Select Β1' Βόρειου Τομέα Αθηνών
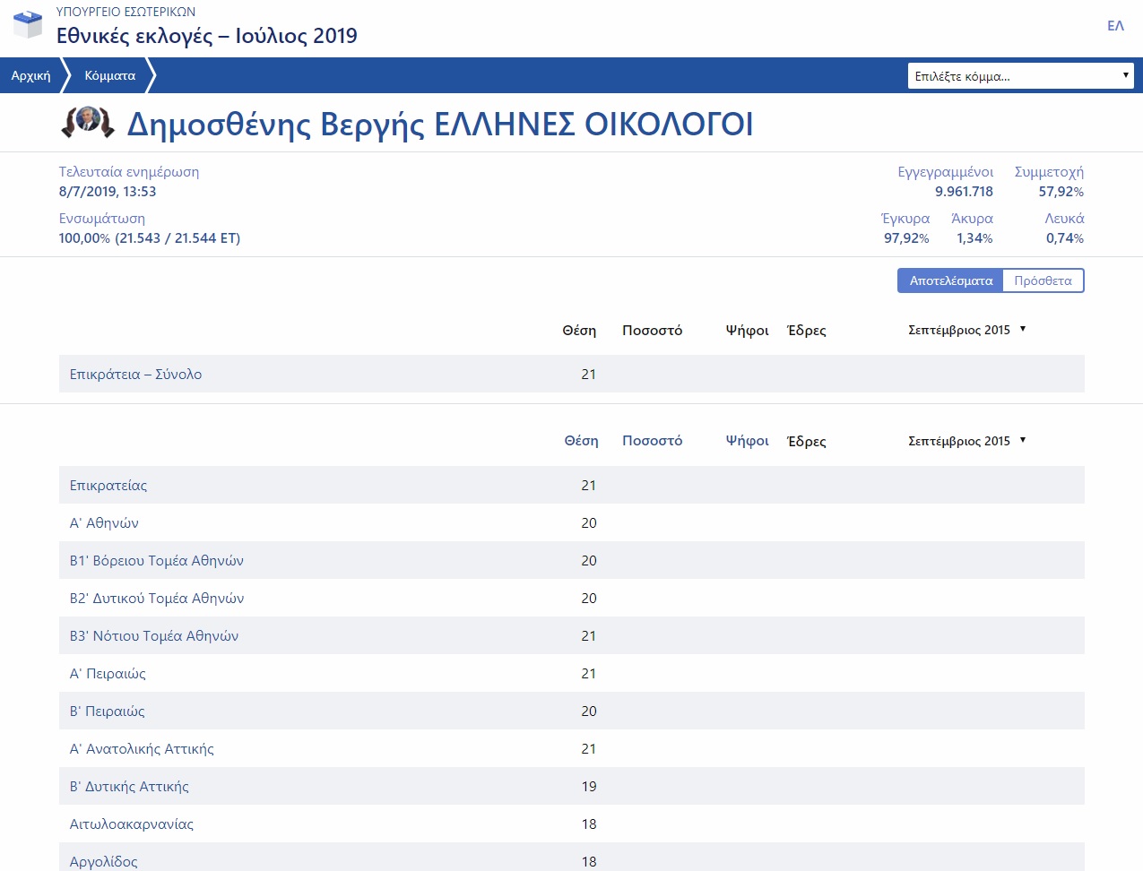Screen dimensions: 1143x871 [157, 561]
